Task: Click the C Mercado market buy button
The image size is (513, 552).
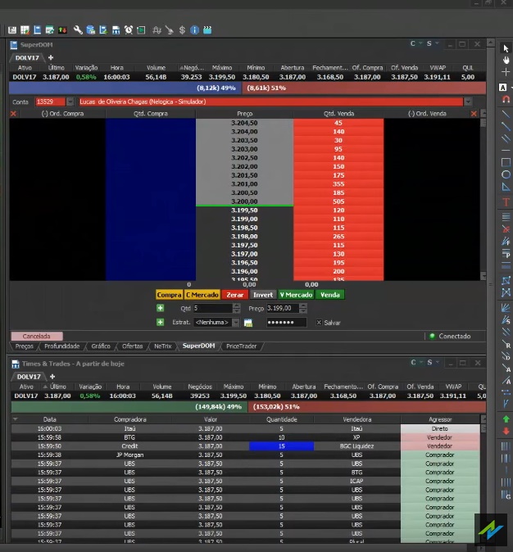Action: 202,295
